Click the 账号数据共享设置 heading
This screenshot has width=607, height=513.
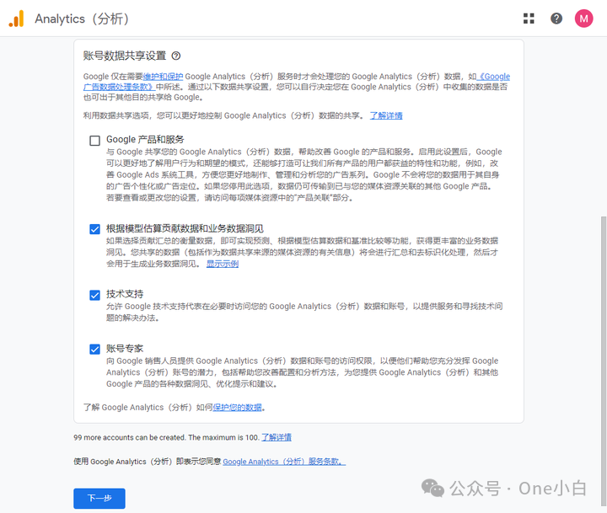[125, 56]
